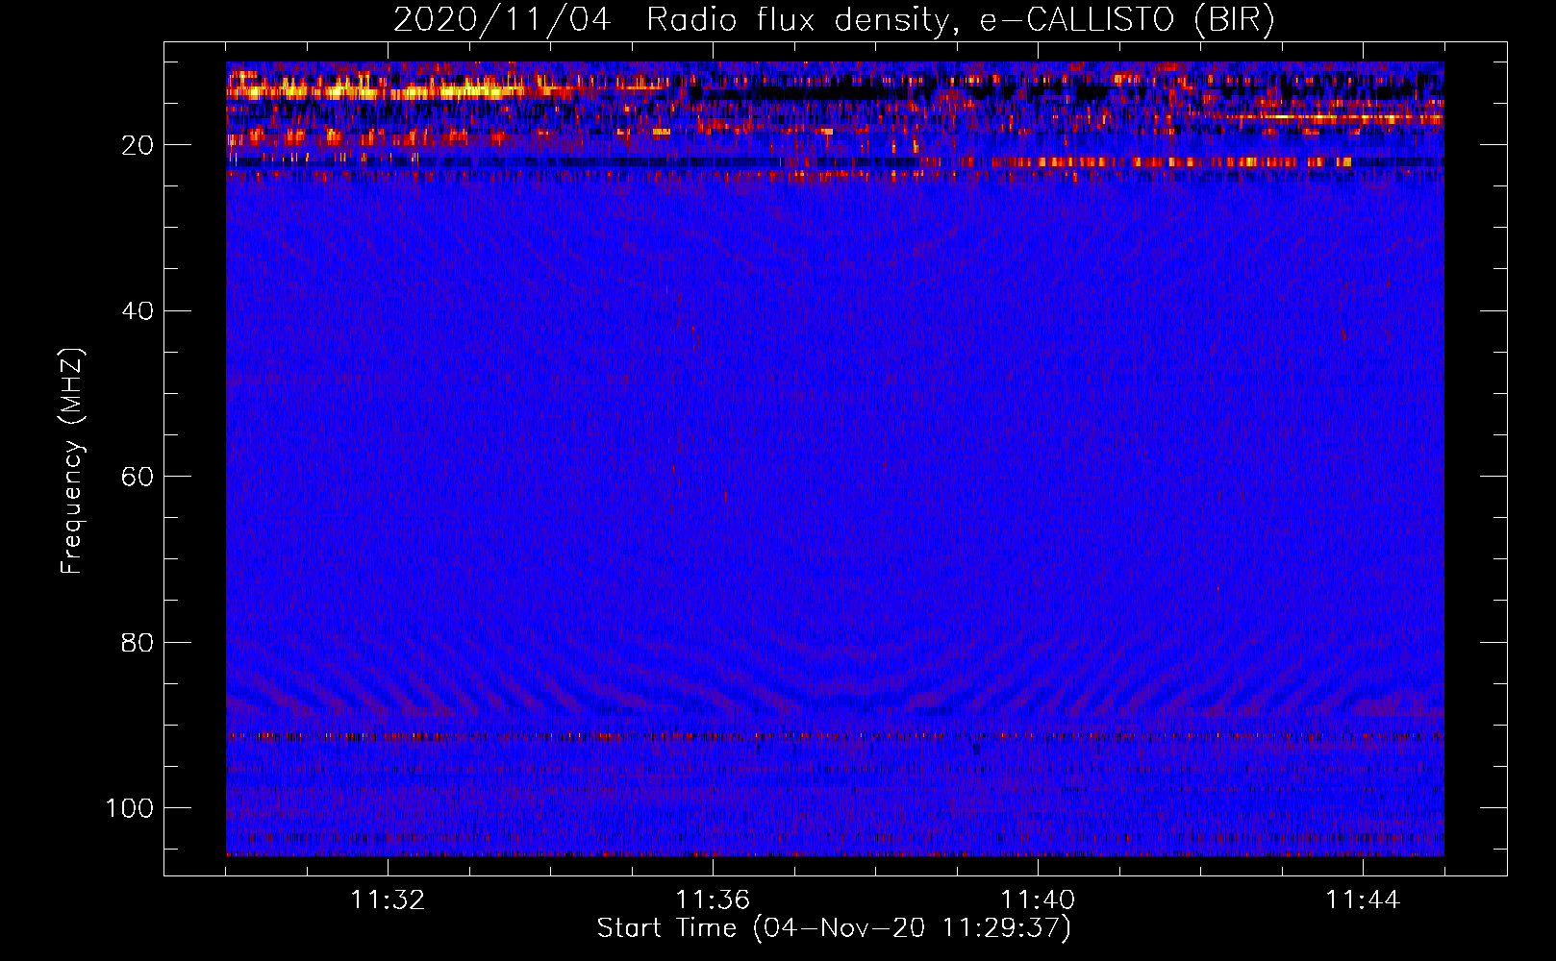Select the 11:36 time tick label
This screenshot has height=961, width=1556.
[x=713, y=900]
